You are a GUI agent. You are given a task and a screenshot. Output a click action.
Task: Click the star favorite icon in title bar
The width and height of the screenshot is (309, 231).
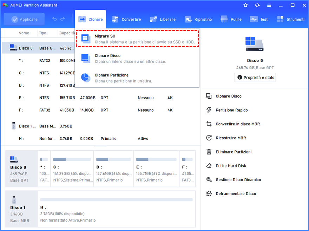[x=245, y=5]
